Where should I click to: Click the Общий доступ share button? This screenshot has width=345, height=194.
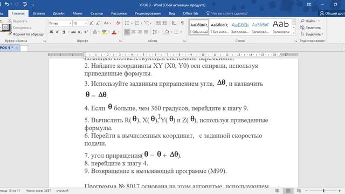(x=332, y=13)
